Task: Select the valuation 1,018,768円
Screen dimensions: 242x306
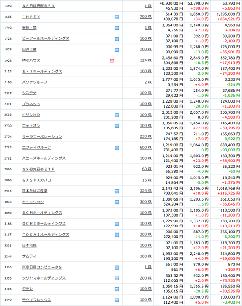Action: 228,189
